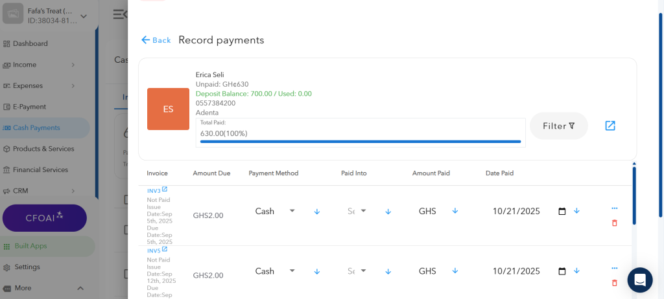
Task: Delete the INV3 payment row
Action: pyautogui.click(x=614, y=223)
